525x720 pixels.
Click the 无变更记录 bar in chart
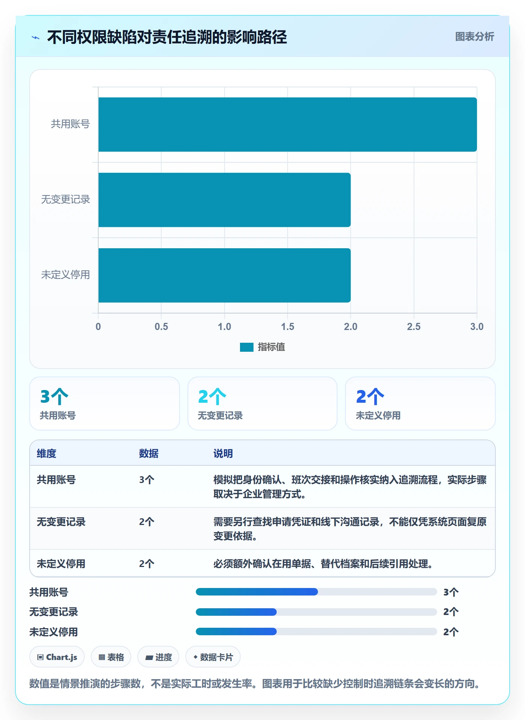point(224,200)
